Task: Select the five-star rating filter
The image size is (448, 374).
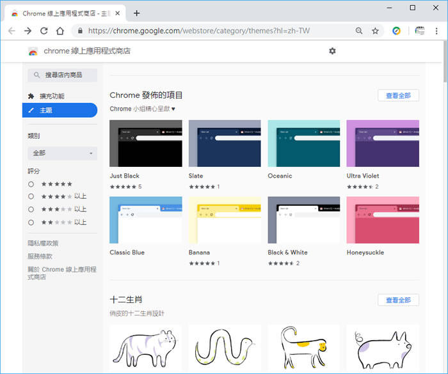Action: [x=31, y=184]
